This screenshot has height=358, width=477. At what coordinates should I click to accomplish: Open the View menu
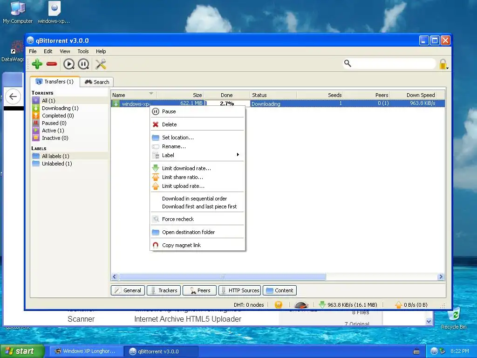65,51
